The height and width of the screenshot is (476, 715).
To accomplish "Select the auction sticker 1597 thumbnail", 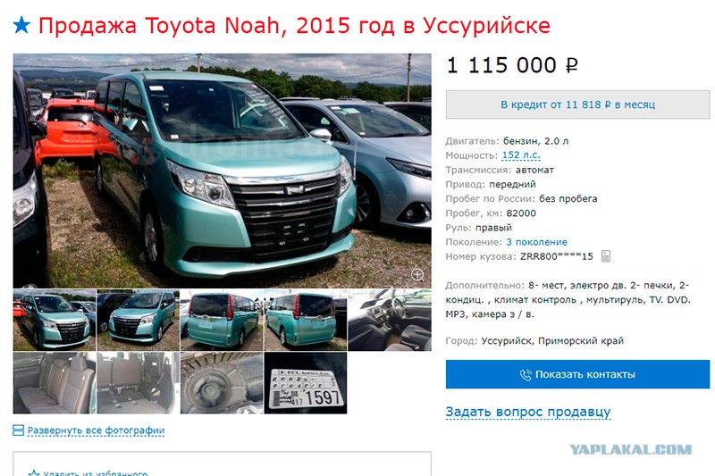I will (306, 382).
